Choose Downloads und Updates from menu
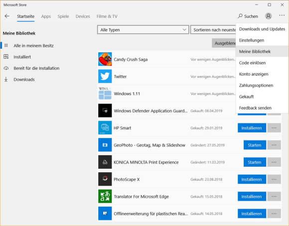Image resolution: width=289 pixels, height=226 pixels. pos(262,29)
